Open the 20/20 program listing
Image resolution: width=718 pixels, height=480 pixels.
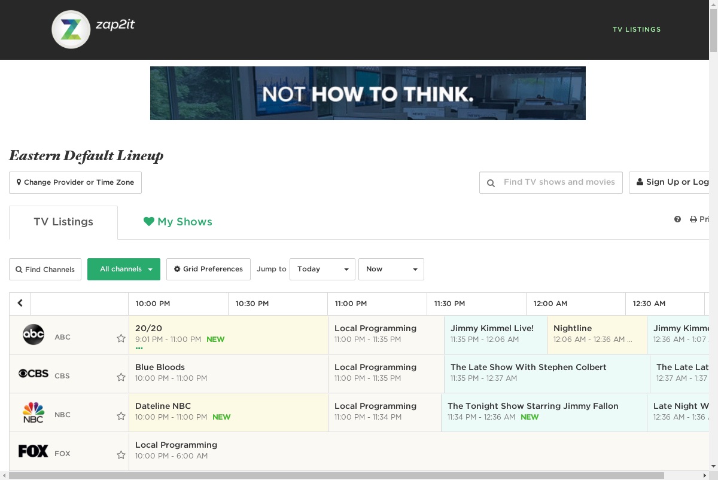(229, 335)
